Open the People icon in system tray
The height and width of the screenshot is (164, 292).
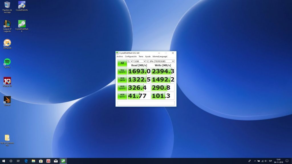[250, 161]
